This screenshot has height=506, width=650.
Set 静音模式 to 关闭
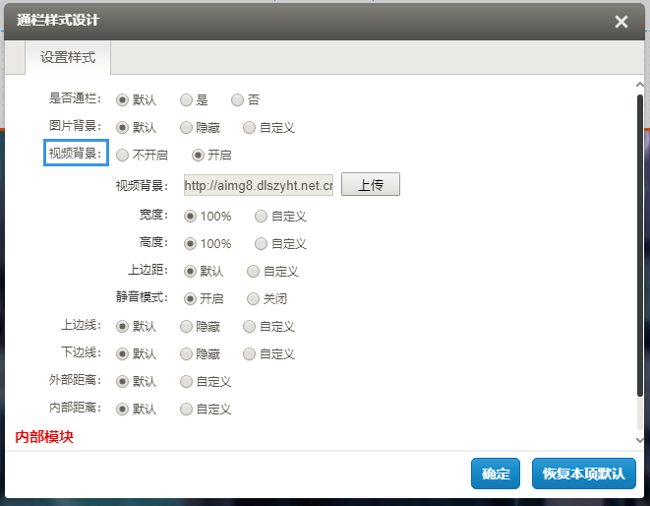pos(253,298)
